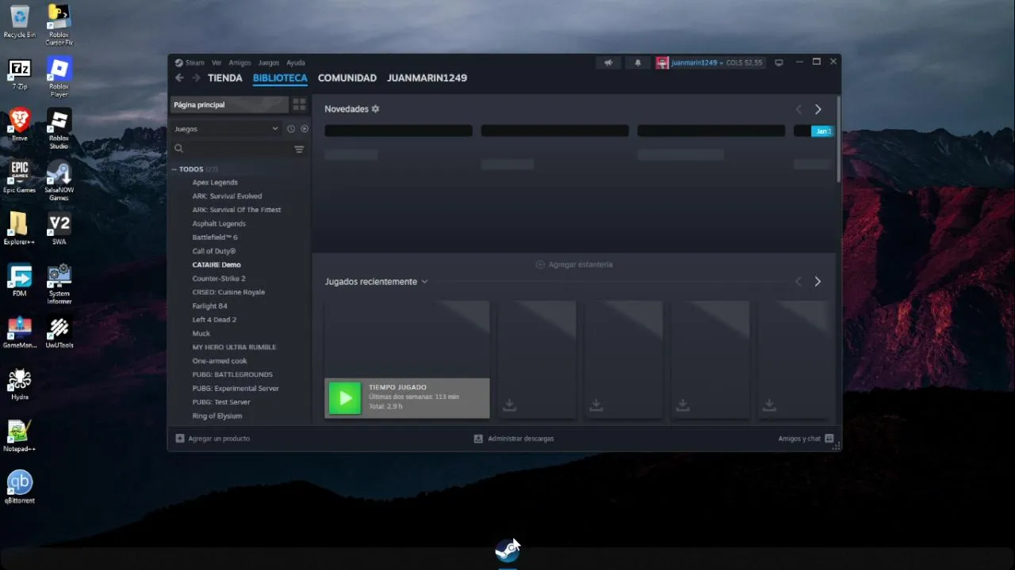1015x570 pixels.
Task: Open the GameManager desktop shortcut
Action: click(19, 332)
